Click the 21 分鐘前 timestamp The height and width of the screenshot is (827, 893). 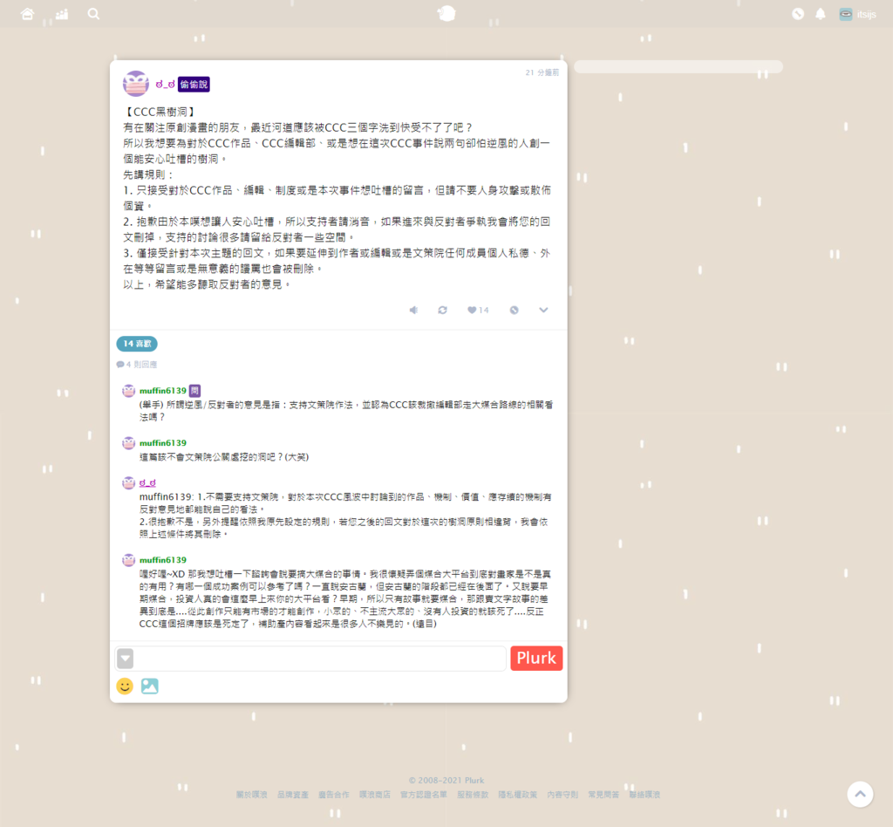click(x=542, y=72)
